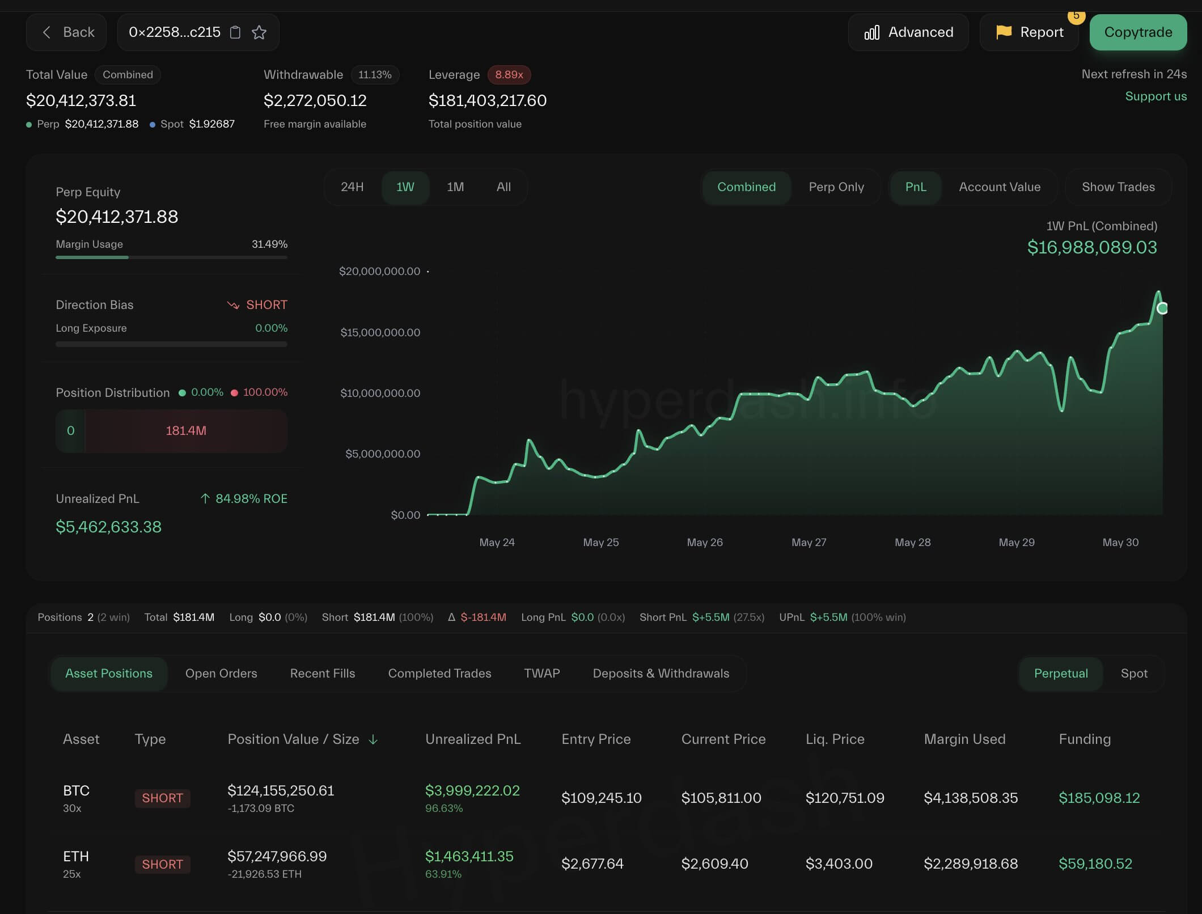Open the Support us link
Screen dimensions: 1202x914
coord(1156,96)
